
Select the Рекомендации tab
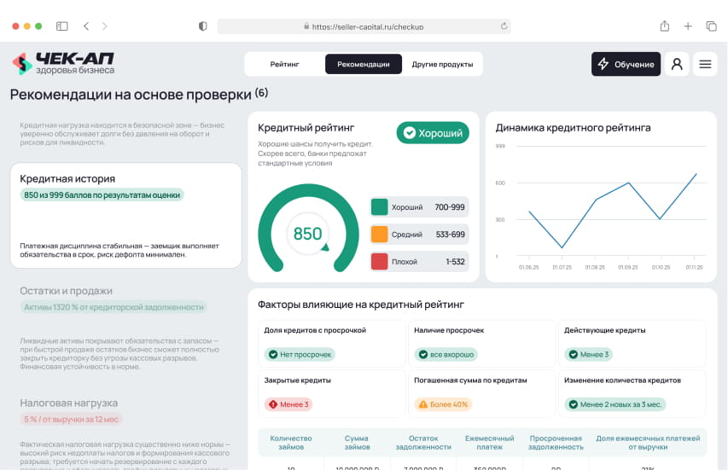coord(364,64)
